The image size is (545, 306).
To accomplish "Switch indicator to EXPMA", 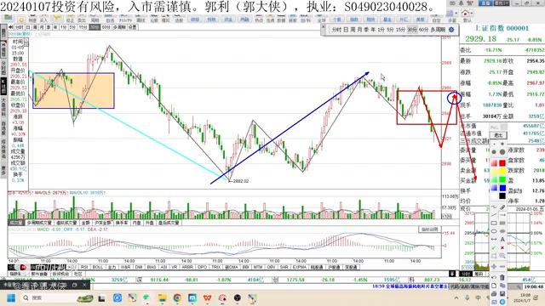I will point(299,267).
